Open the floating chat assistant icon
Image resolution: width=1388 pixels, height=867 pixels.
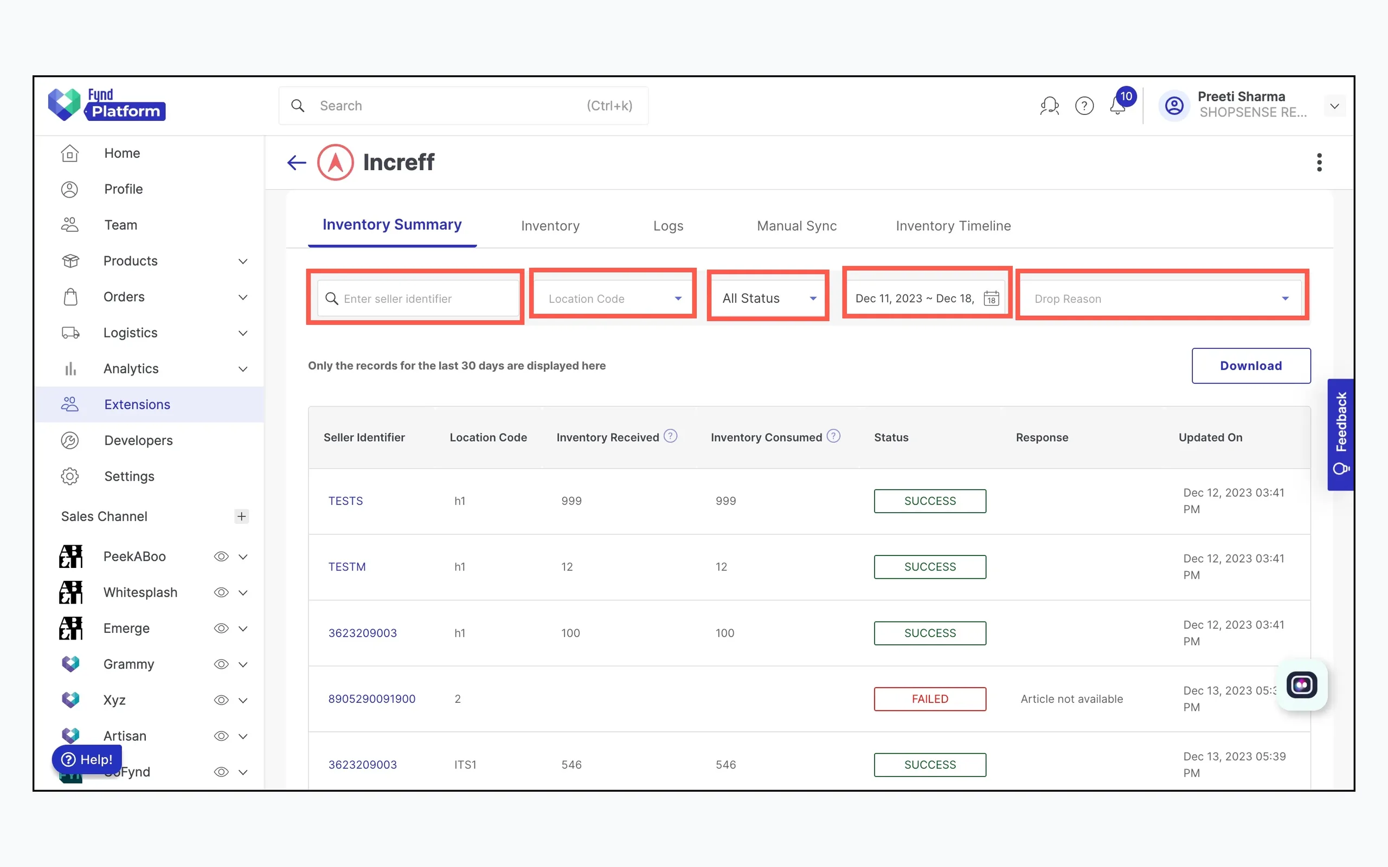pyautogui.click(x=1301, y=684)
